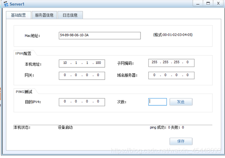Click the Mac地址 input field

tap(100, 36)
